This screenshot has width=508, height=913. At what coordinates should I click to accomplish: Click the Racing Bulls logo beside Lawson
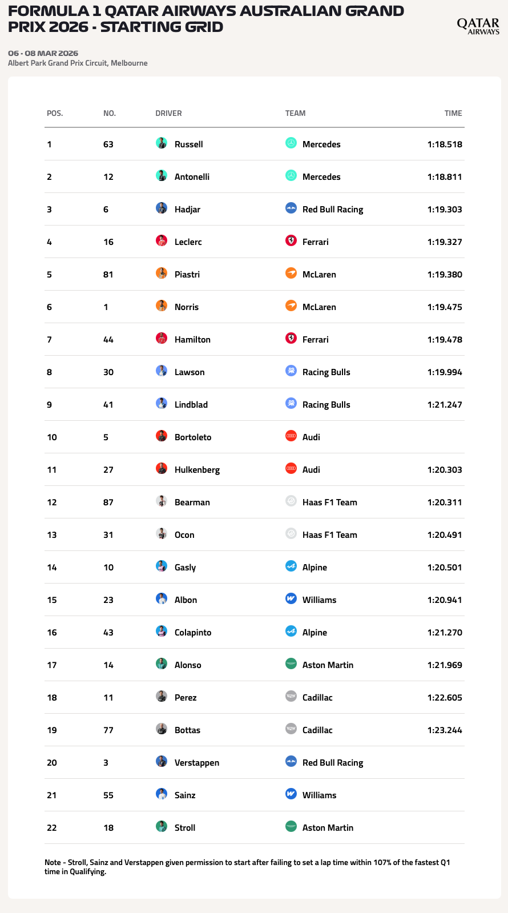tap(291, 372)
